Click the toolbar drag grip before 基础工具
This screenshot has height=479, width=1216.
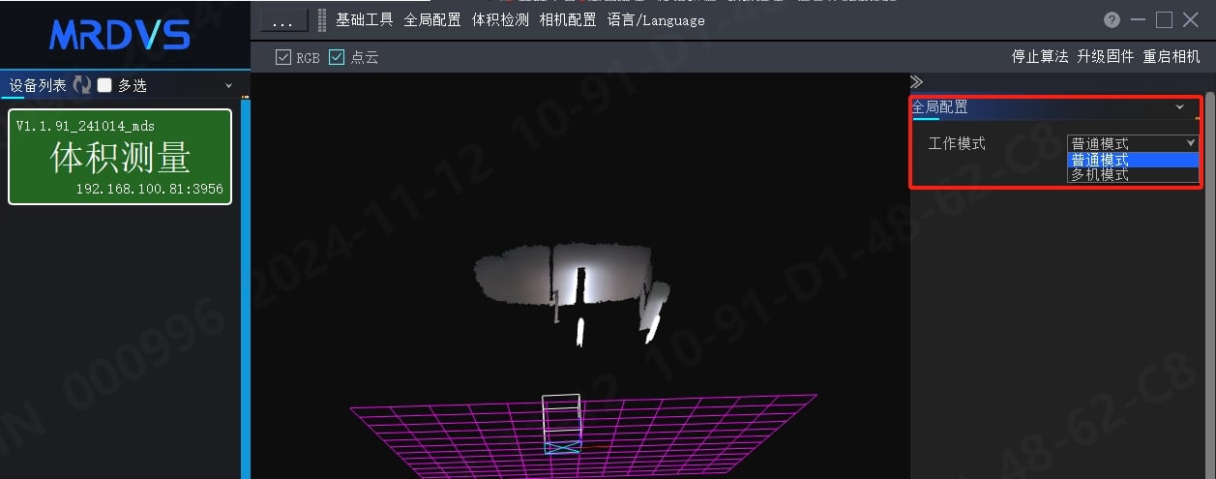coord(321,20)
